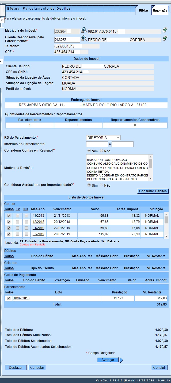Click the first Intervalo do Parcelamento field
The height and width of the screenshot is (383, 171).
97,144
